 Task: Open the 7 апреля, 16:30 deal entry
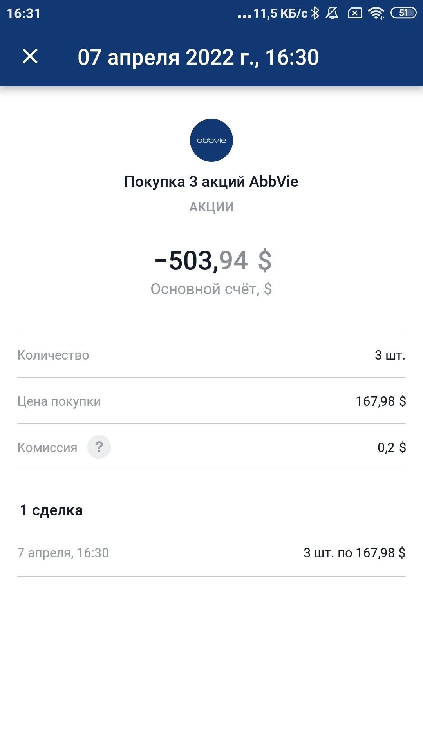(211, 553)
